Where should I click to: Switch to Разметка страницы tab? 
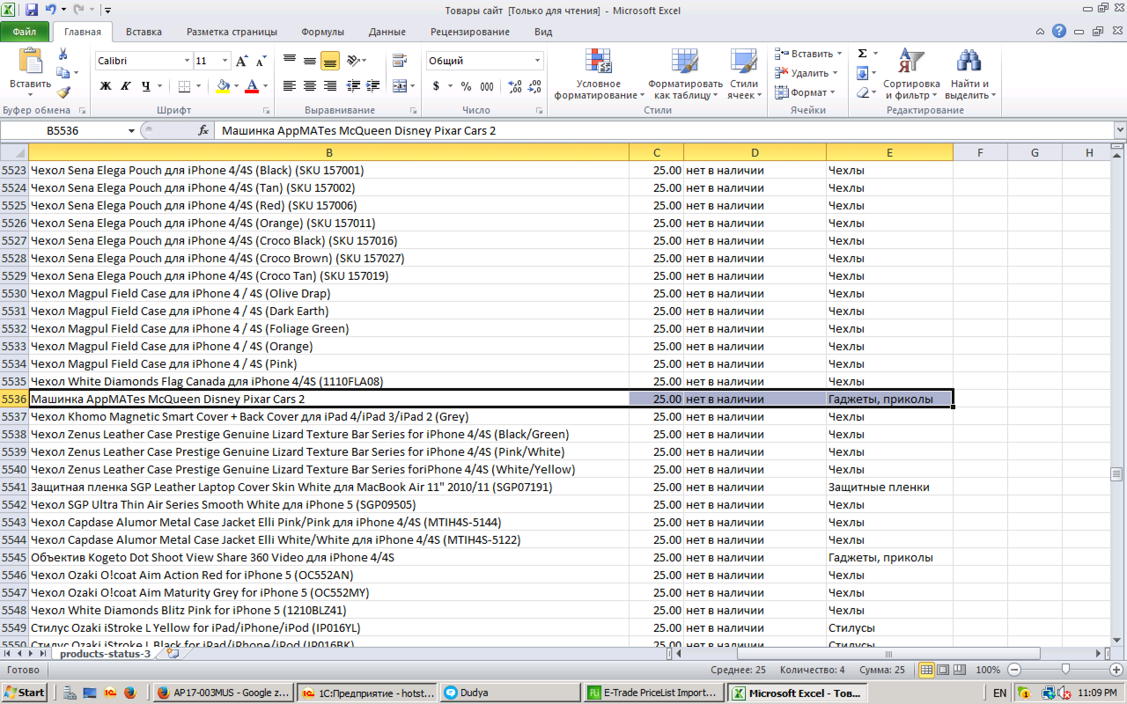[x=232, y=32]
